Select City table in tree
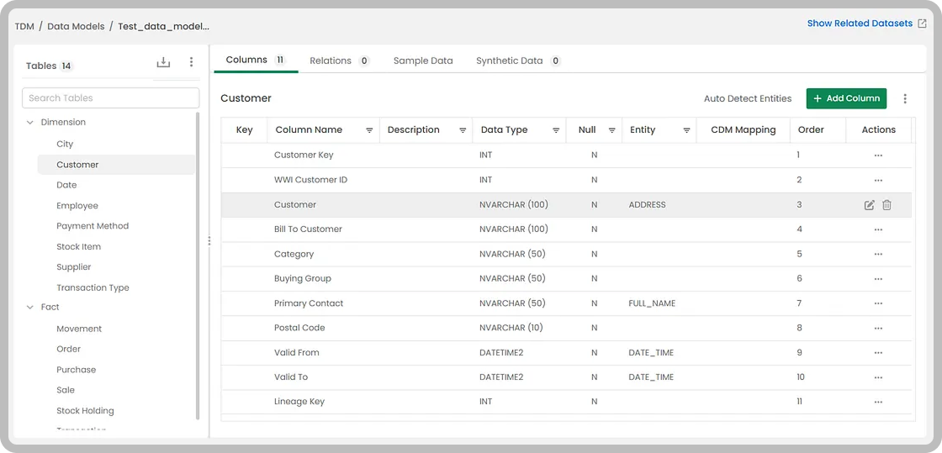The image size is (942, 453). [65, 144]
